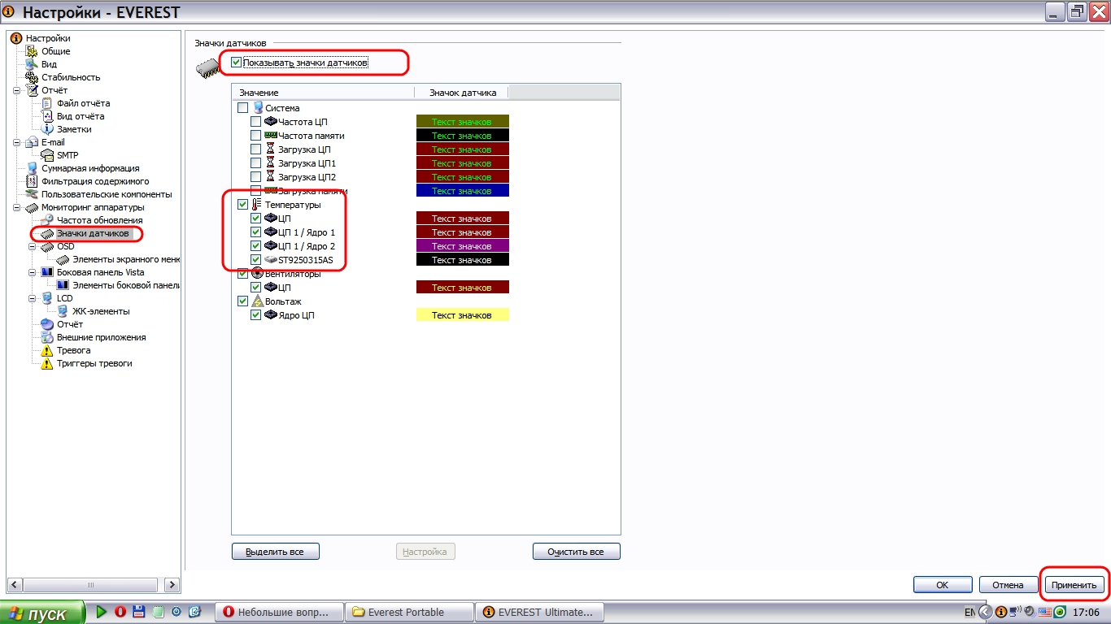
Task: Click the taskbar clock 17:06
Action: 1086,612
